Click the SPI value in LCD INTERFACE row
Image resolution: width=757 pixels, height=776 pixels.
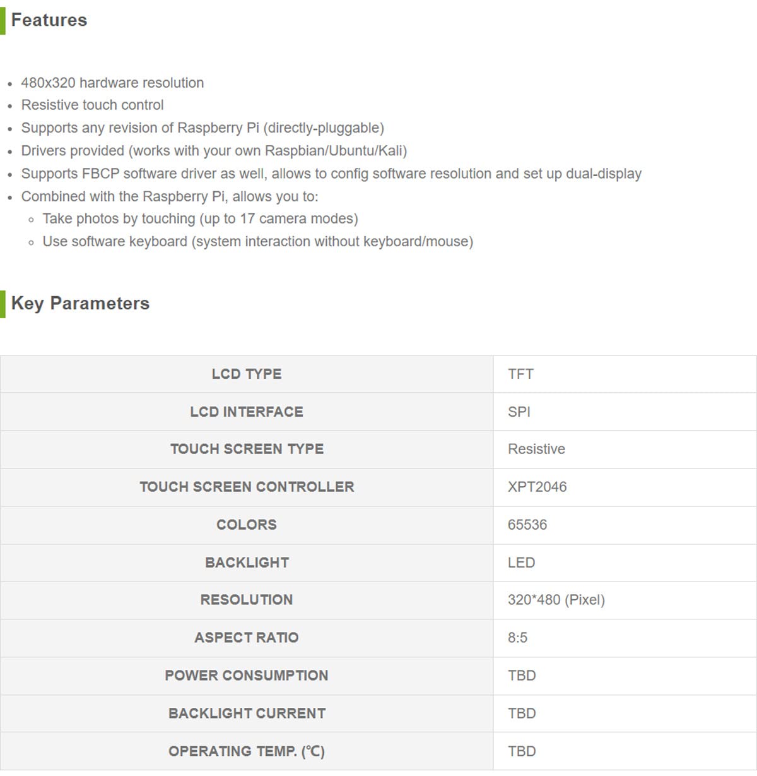coord(519,412)
